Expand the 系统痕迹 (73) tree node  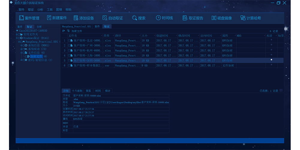click(21, 49)
